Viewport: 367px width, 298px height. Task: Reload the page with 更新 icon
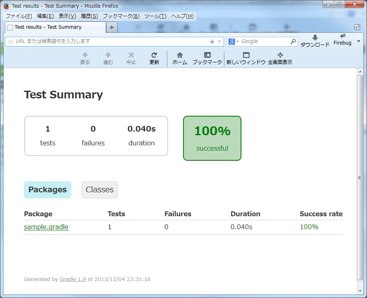point(154,55)
